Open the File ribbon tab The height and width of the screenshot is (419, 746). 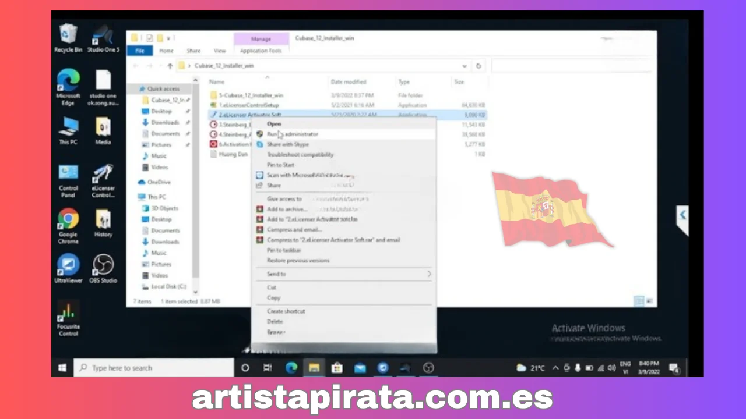coord(140,51)
